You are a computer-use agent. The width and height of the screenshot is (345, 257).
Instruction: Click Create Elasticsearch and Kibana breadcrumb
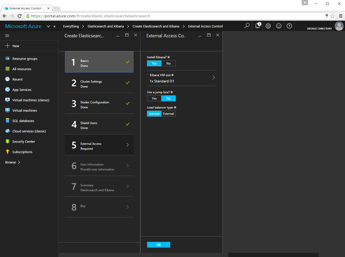[156, 26]
